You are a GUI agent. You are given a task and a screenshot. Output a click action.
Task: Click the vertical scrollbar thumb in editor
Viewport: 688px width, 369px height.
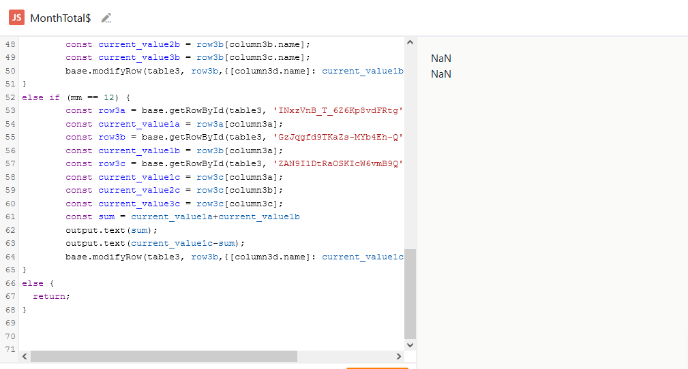(410, 293)
